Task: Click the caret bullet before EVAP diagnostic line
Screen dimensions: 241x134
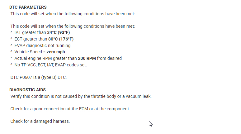Action: (x=12, y=45)
